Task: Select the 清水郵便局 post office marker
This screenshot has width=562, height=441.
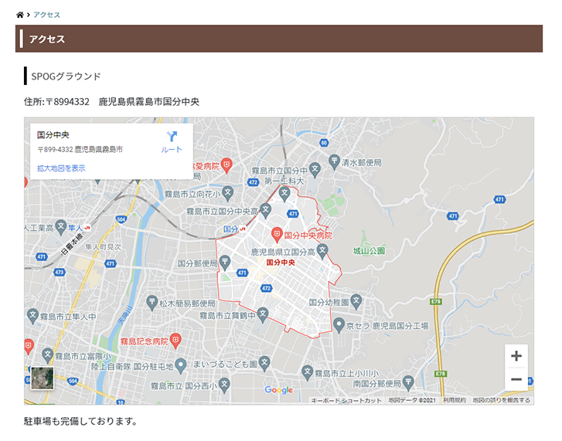Action: click(x=334, y=161)
